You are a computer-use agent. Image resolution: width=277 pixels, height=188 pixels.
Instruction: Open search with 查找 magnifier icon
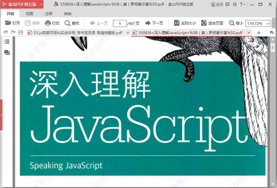[67, 23]
